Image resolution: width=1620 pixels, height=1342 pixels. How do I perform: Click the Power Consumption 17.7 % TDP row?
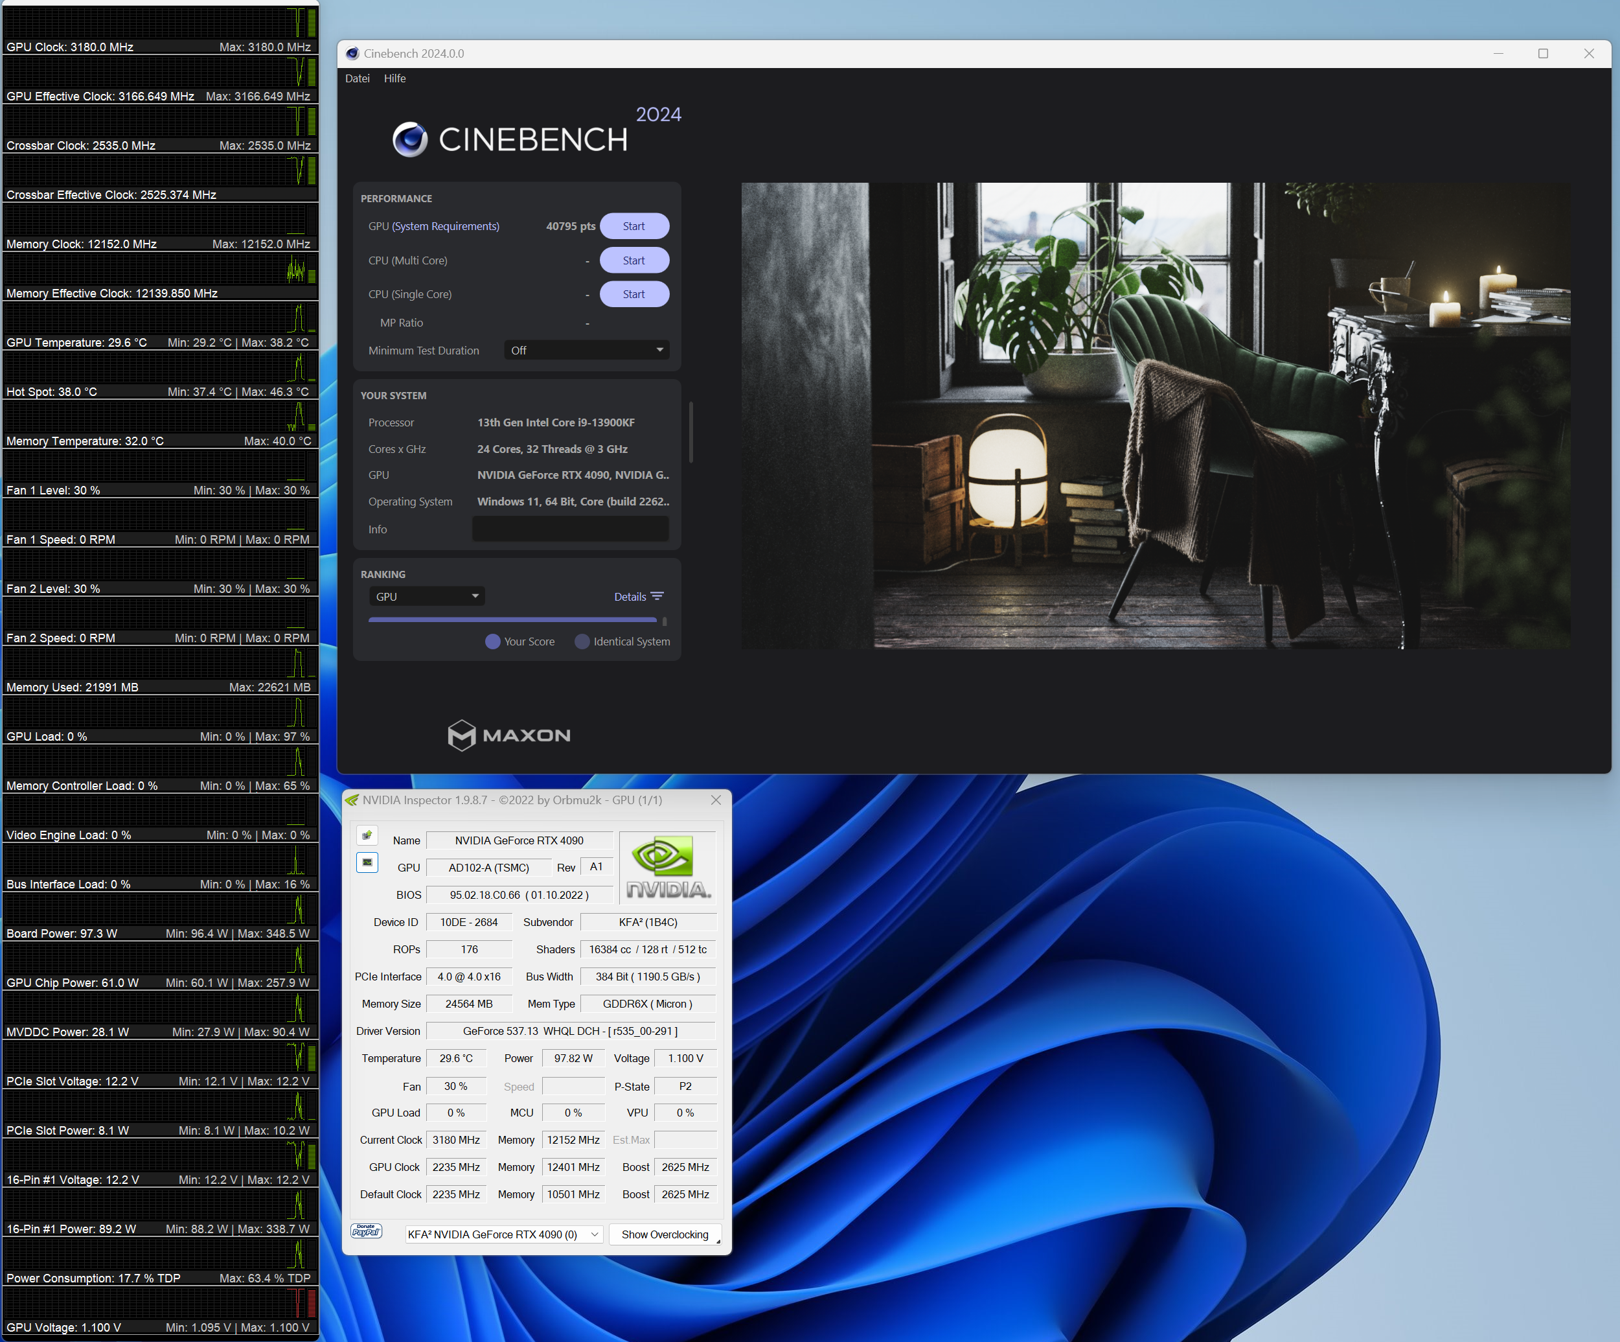160,1262
